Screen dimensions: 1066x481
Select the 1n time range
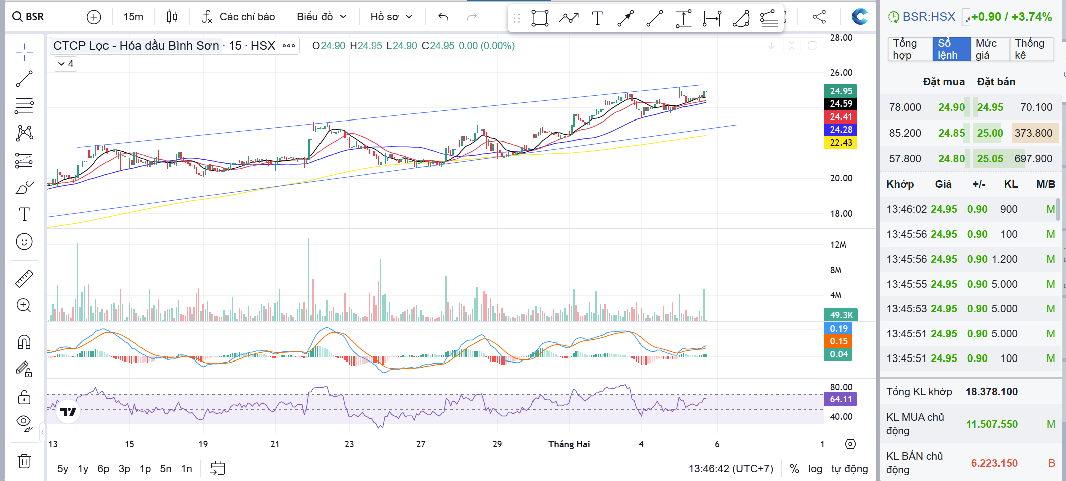coord(187,469)
